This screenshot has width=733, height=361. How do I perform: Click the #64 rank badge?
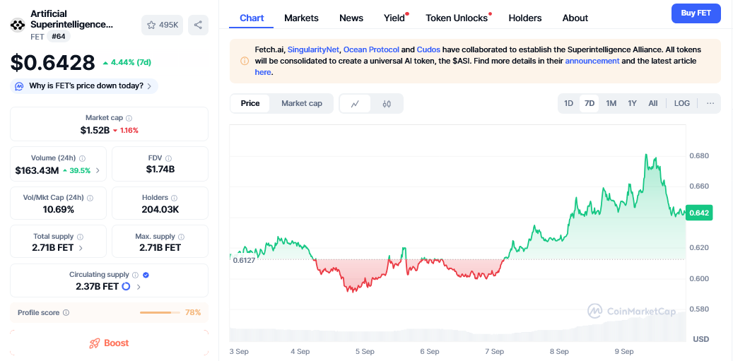(x=59, y=37)
